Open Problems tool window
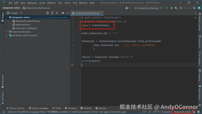 pyautogui.click(x=71, y=108)
